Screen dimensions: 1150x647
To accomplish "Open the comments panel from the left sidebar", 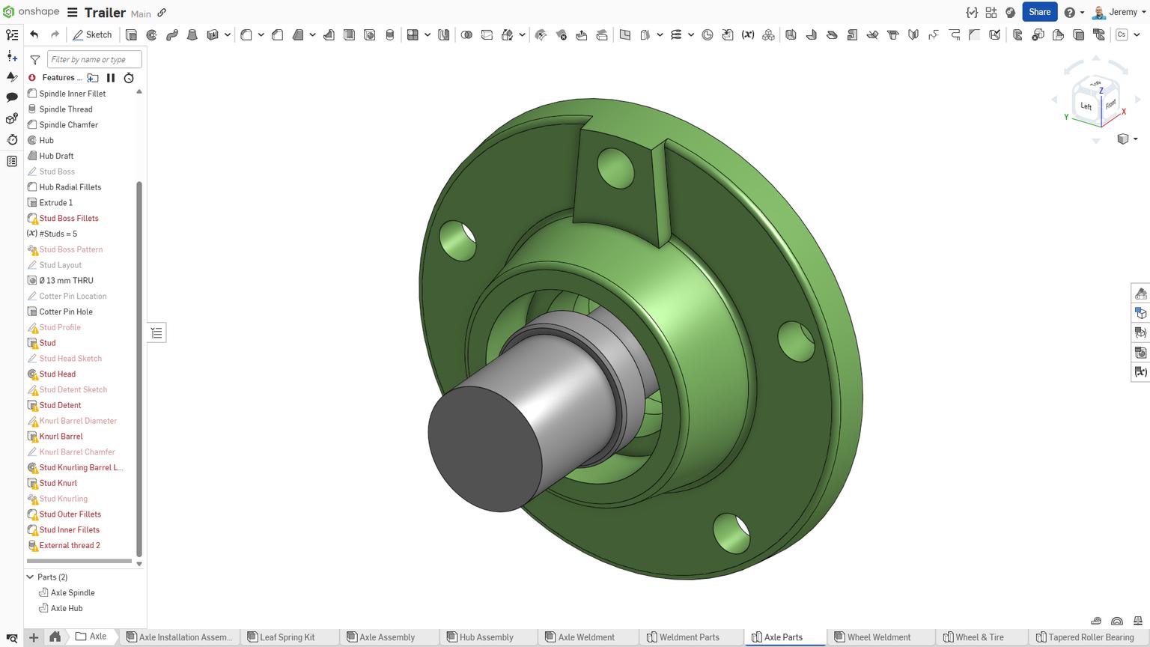I will [x=11, y=97].
